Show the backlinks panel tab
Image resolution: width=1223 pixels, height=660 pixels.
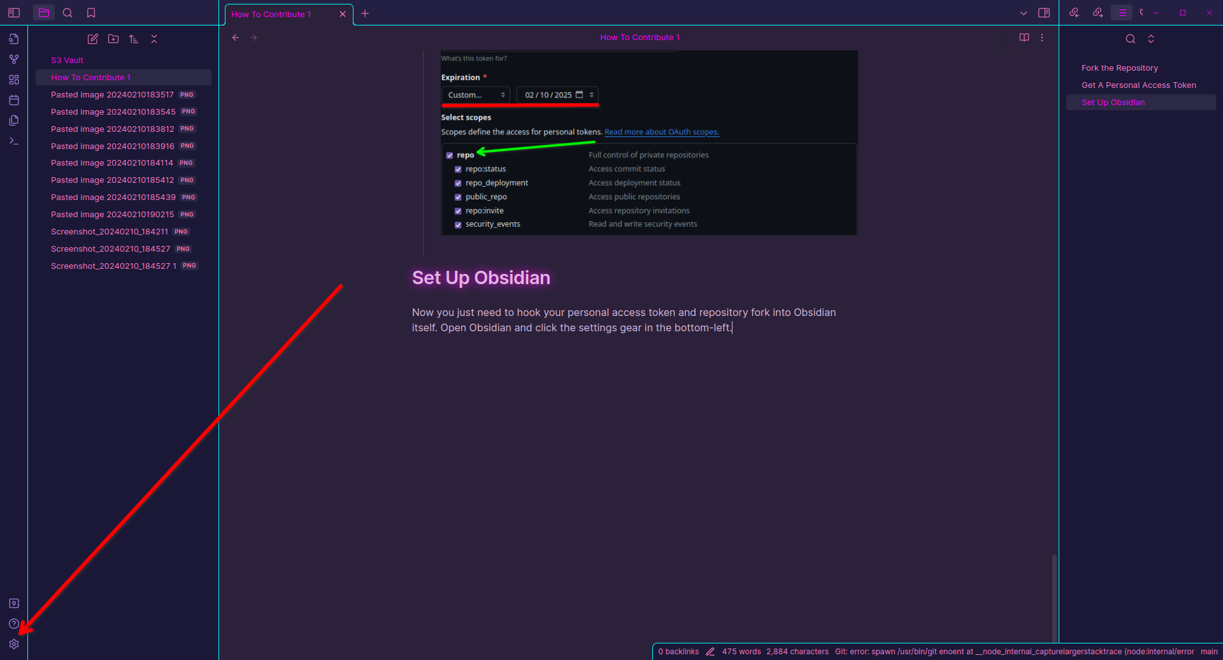[1074, 13]
